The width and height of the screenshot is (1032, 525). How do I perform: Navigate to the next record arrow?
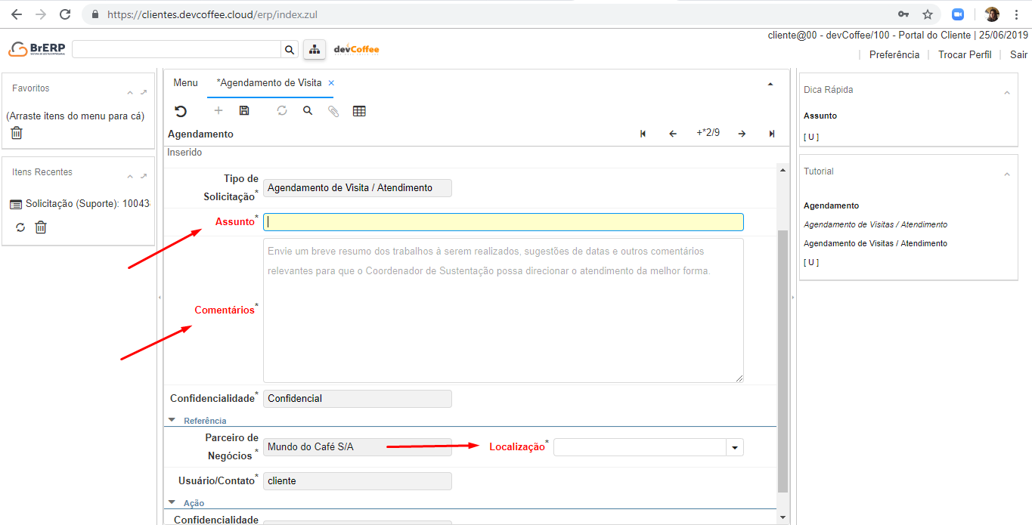(742, 134)
